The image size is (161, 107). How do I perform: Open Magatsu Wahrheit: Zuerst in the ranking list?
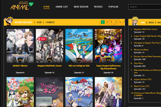[x=145, y=29]
